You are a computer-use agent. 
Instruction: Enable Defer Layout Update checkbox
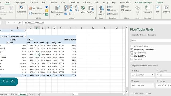click(132, 93)
